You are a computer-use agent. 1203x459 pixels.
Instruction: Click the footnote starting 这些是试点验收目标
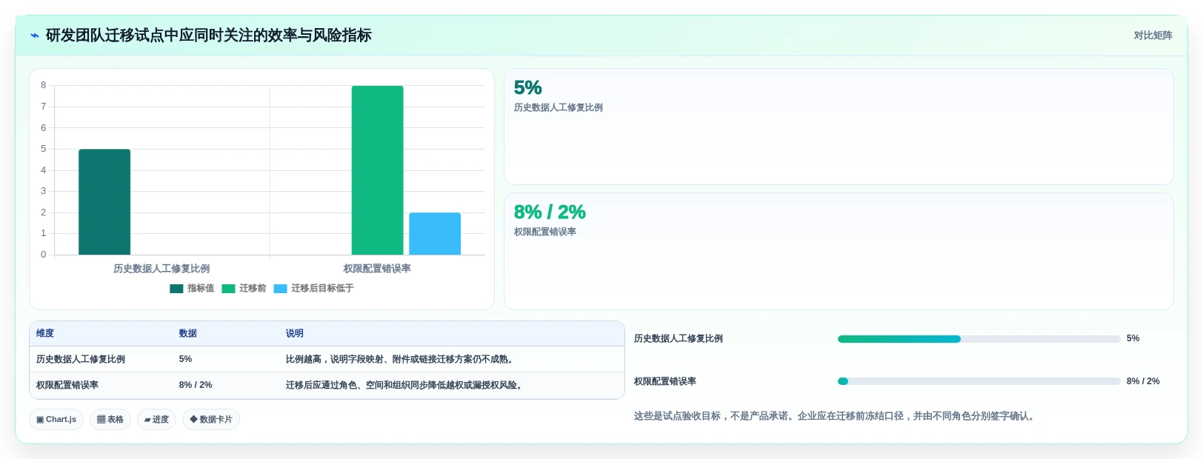coord(836,416)
